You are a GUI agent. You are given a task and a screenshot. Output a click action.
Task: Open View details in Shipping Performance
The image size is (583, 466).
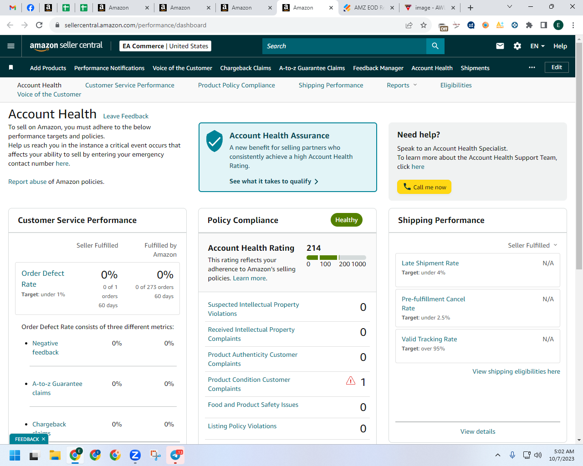click(x=478, y=431)
